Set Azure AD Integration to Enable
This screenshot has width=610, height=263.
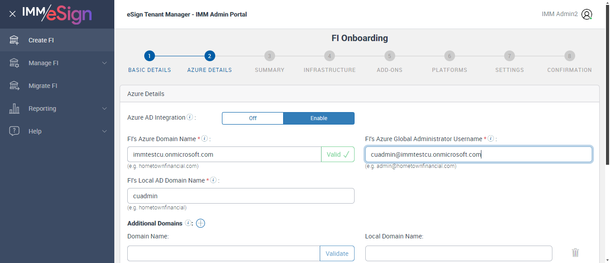pyautogui.click(x=319, y=118)
